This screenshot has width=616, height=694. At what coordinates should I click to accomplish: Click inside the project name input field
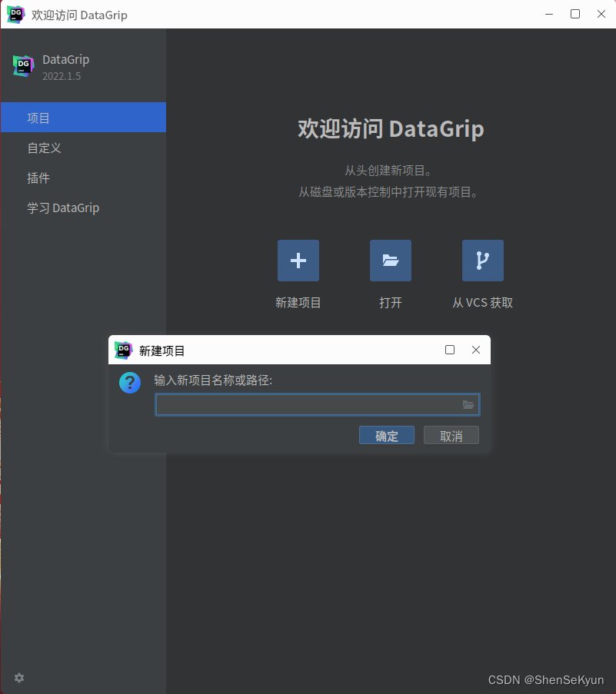point(308,404)
